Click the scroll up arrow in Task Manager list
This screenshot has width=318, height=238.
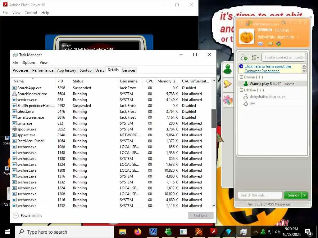214,81
